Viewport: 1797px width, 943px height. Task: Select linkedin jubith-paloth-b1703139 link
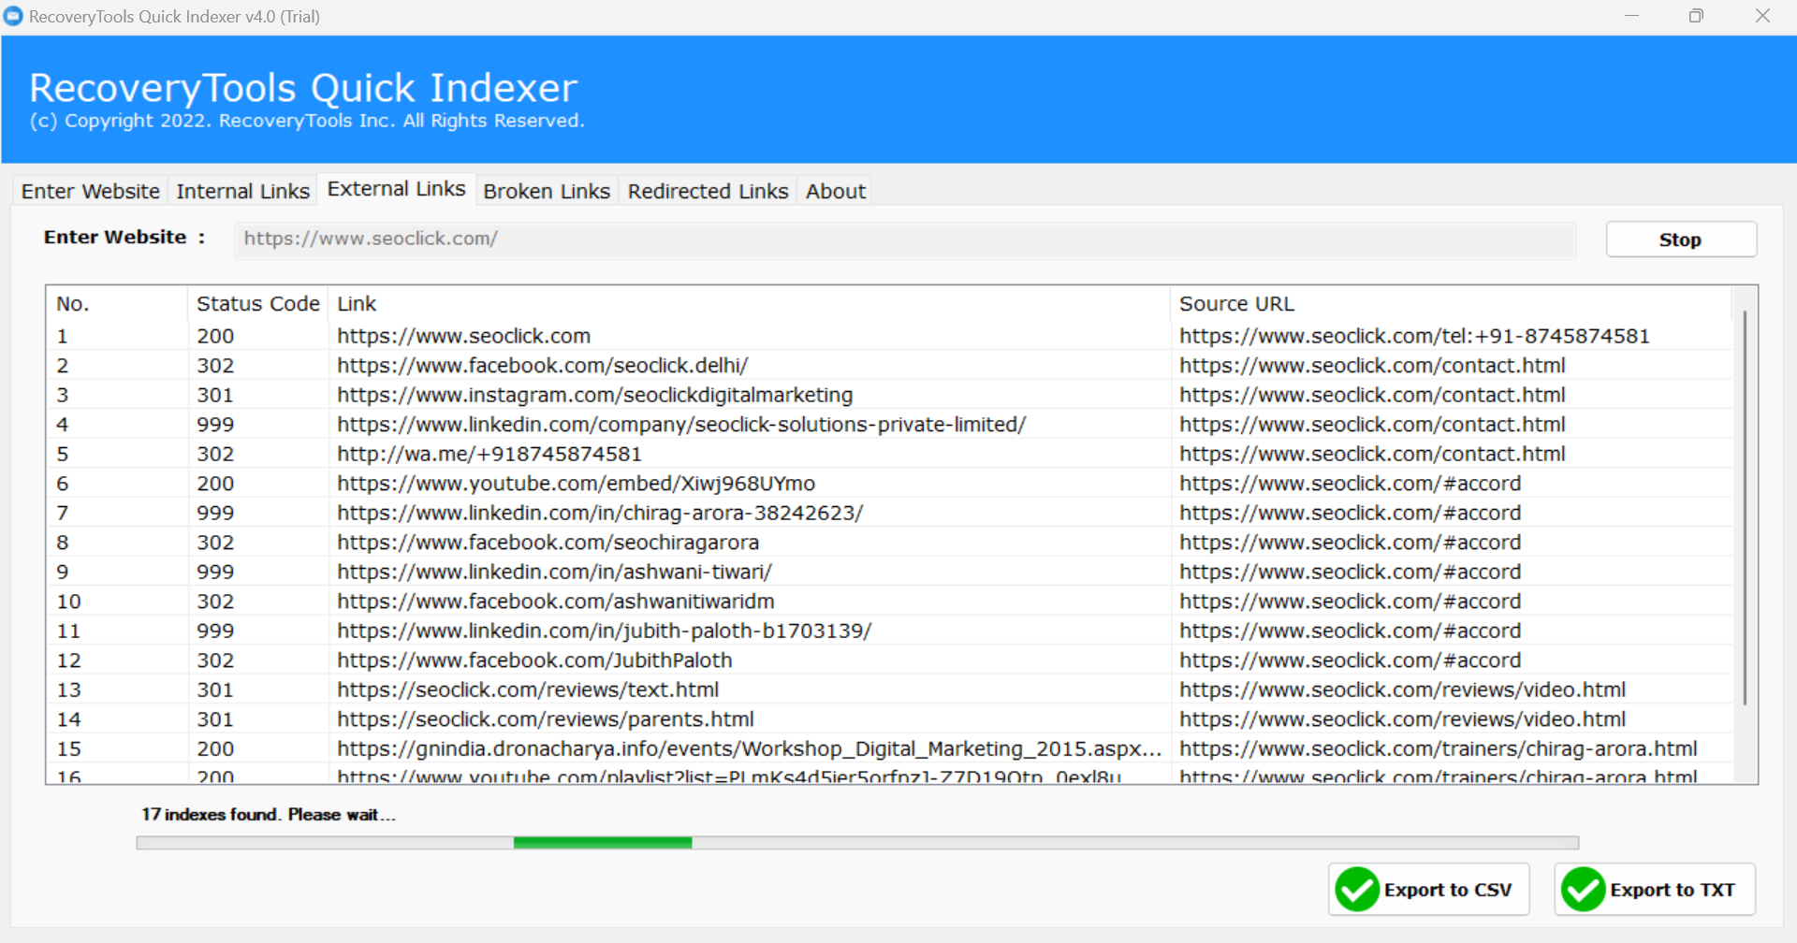tap(604, 631)
